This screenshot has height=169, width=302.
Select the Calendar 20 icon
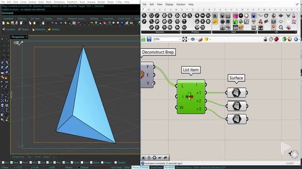[235, 27]
